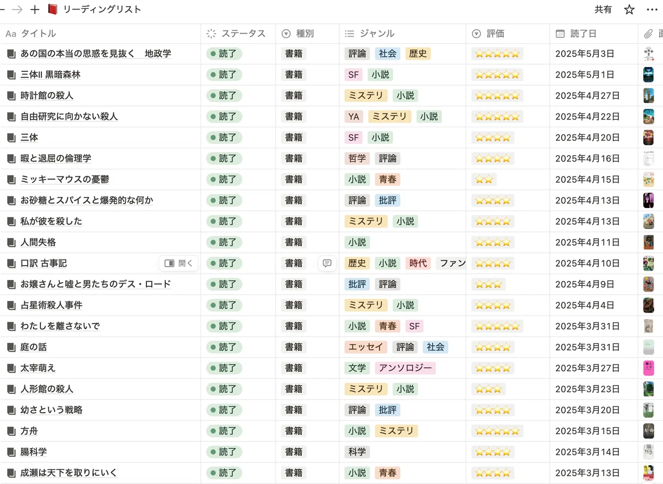Click 批評 tag on お嬢さんと嘘と男たちのデス・ロード
This screenshot has height=484, width=663.
[357, 284]
